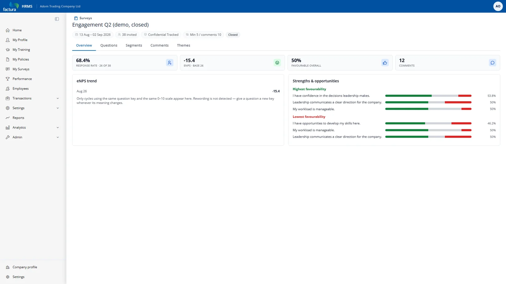This screenshot has width=506, height=284.
Task: Click the Confidential Tracked badge
Action: (x=161, y=35)
